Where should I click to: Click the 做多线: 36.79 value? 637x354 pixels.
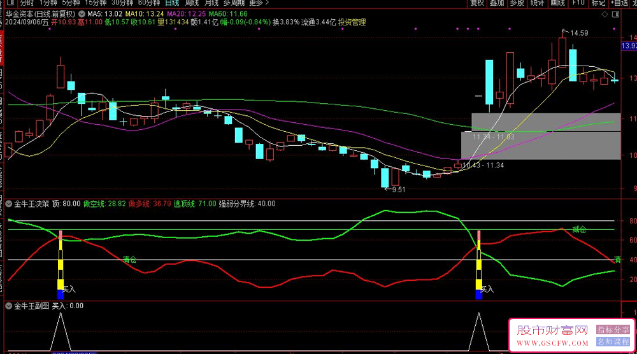click(150, 204)
